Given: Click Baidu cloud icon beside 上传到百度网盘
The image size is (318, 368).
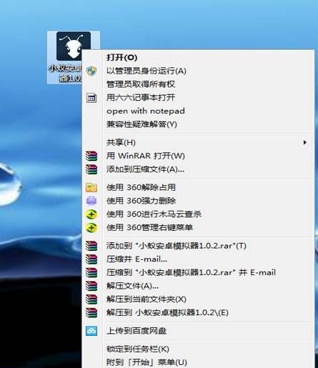Looking at the screenshot, I should [91, 331].
